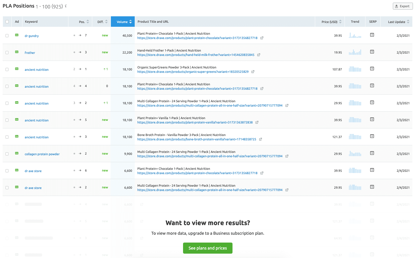The image size is (417, 258).
Task: Click the info icon beside PLA Positions
Action: [x=66, y=6]
